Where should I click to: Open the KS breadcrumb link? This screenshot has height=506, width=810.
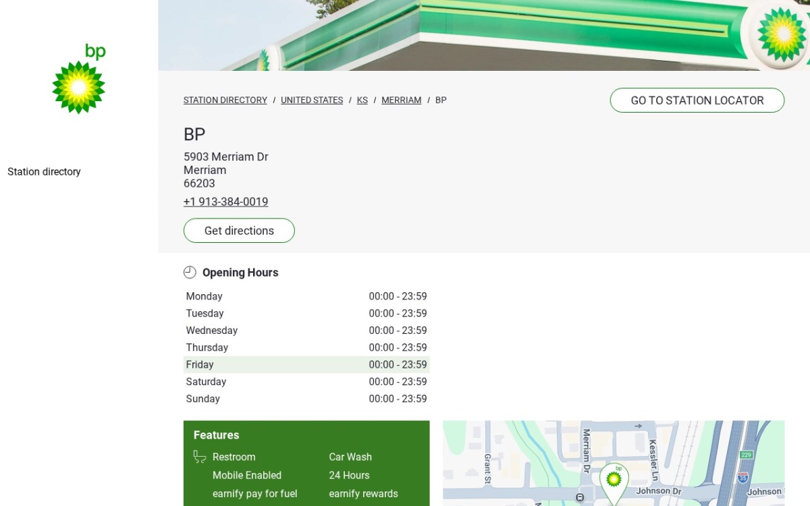(362, 100)
